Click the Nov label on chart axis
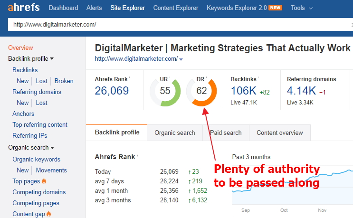353x218 pixels. (x=322, y=210)
